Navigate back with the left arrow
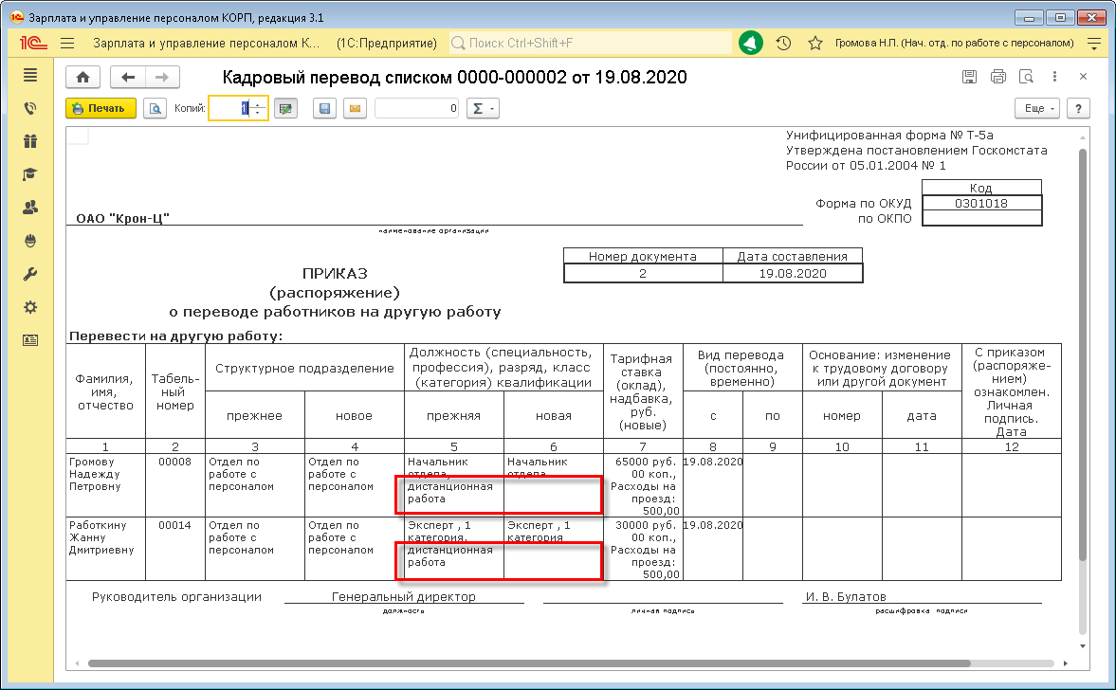 (x=128, y=78)
